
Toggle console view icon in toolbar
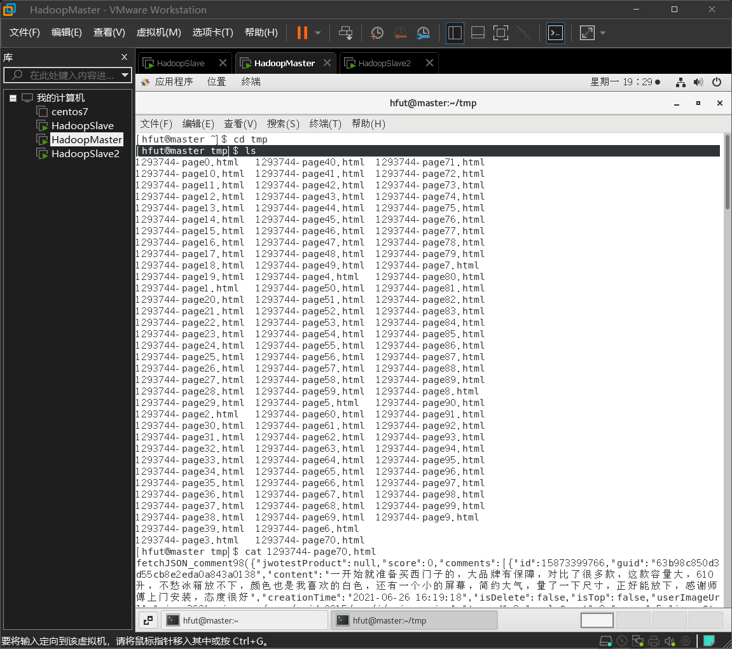[555, 32]
